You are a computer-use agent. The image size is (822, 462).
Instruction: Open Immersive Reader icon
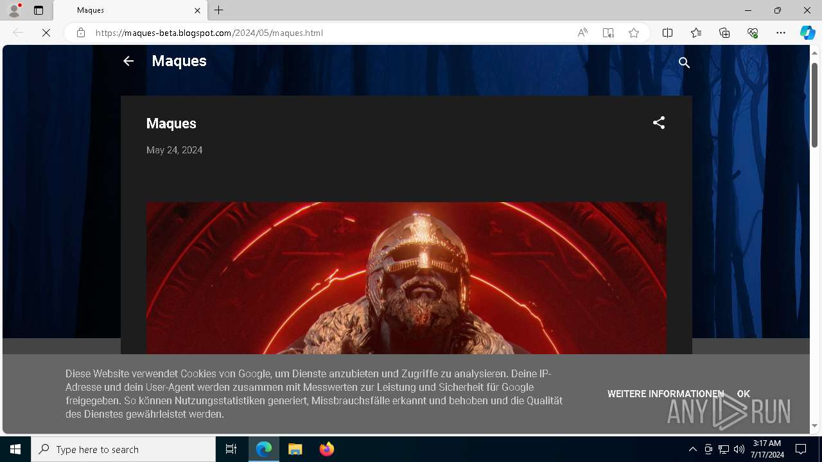pos(608,33)
